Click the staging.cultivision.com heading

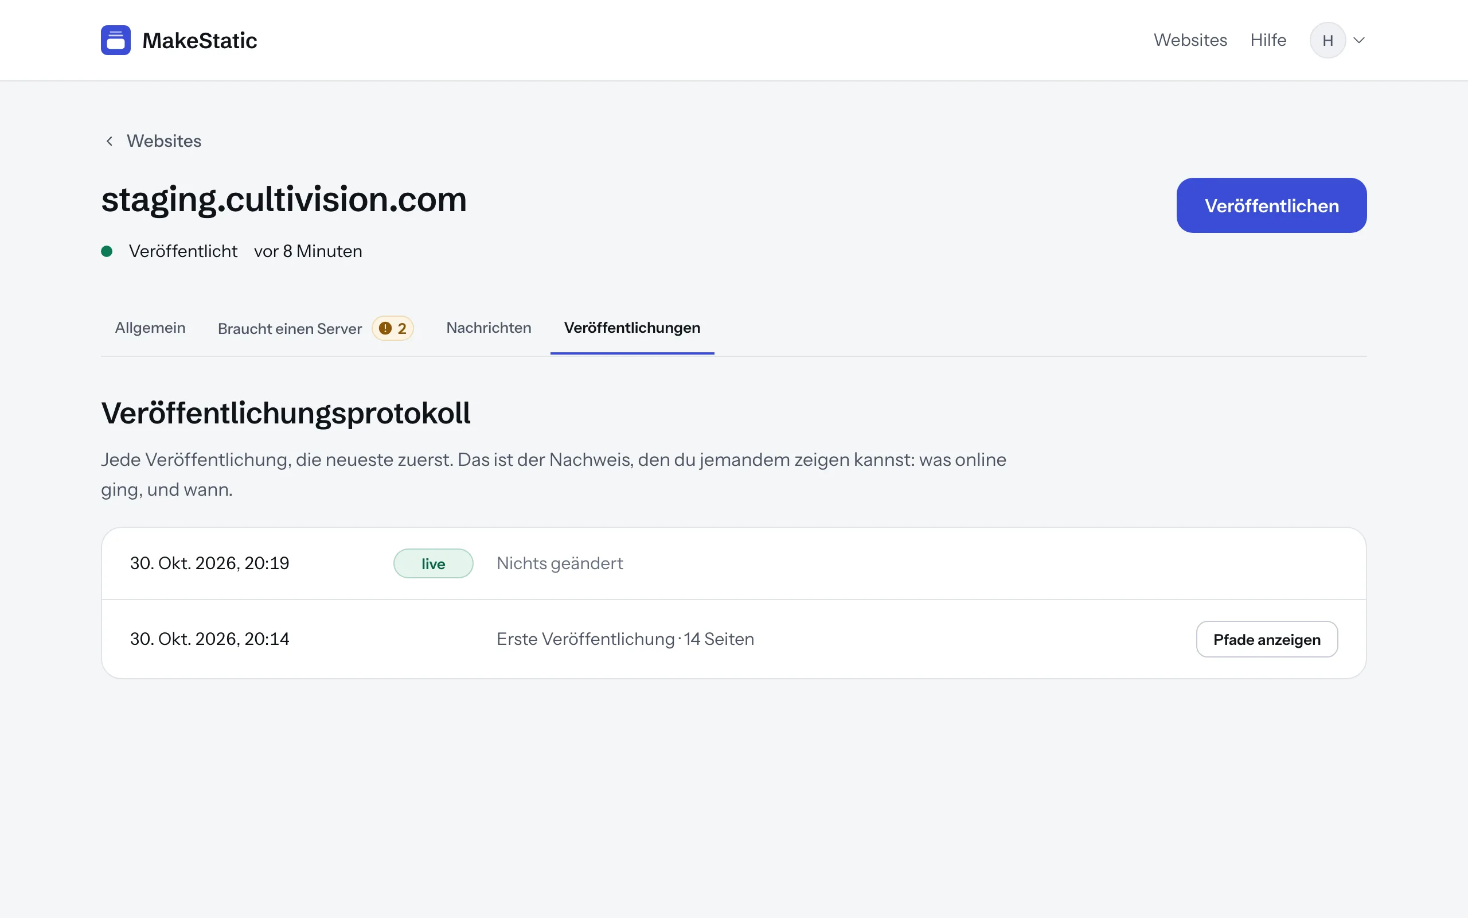[284, 200]
